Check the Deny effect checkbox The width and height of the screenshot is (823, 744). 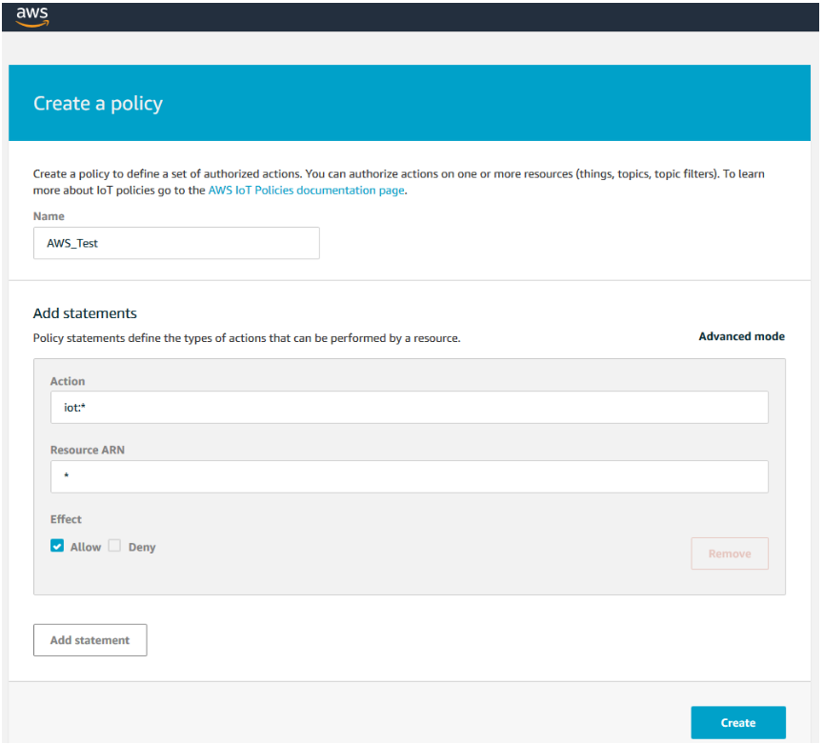(x=114, y=546)
